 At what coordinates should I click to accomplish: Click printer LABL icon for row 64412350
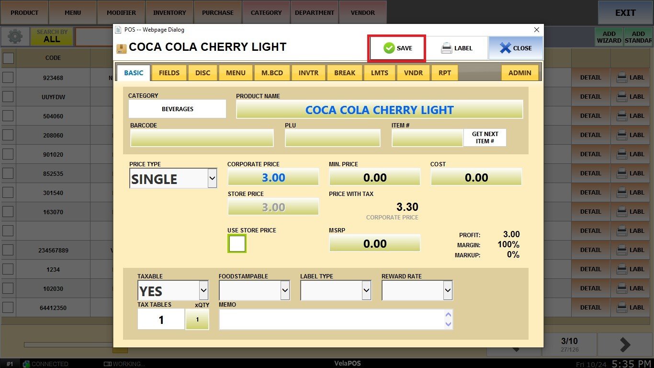[630, 308]
